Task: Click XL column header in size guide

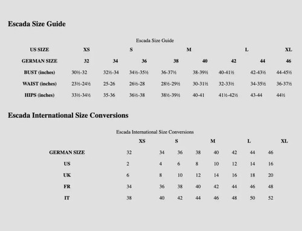Action: 288,49
